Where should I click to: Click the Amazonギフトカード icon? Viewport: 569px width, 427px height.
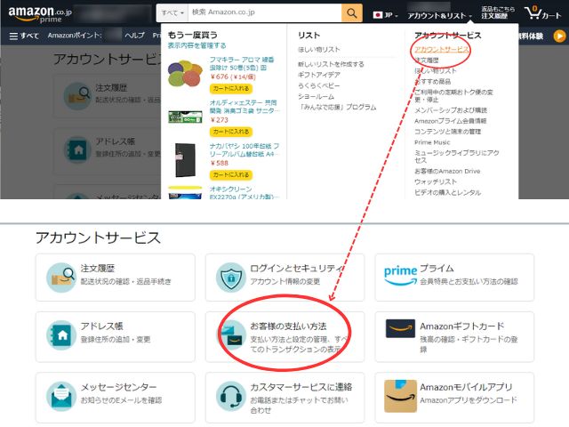click(400, 328)
